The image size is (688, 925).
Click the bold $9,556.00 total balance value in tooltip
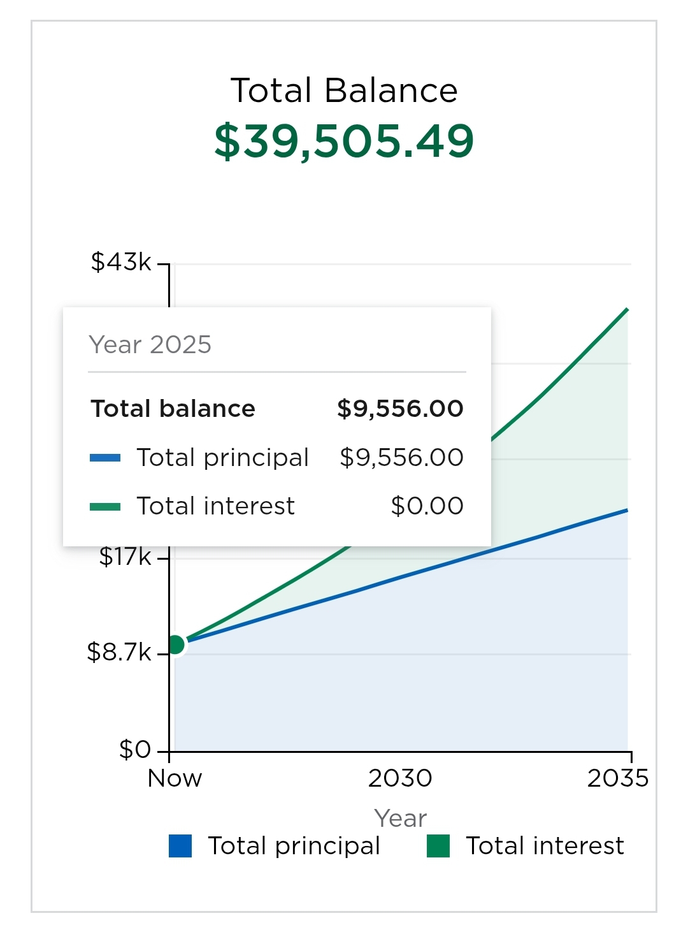400,409
